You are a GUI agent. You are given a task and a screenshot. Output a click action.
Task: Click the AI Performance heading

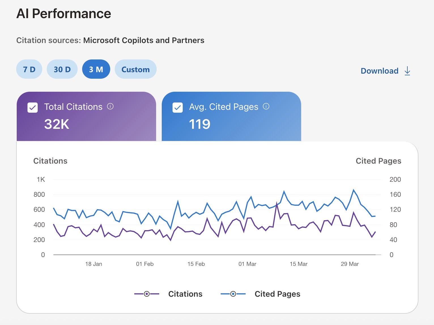pos(64,13)
